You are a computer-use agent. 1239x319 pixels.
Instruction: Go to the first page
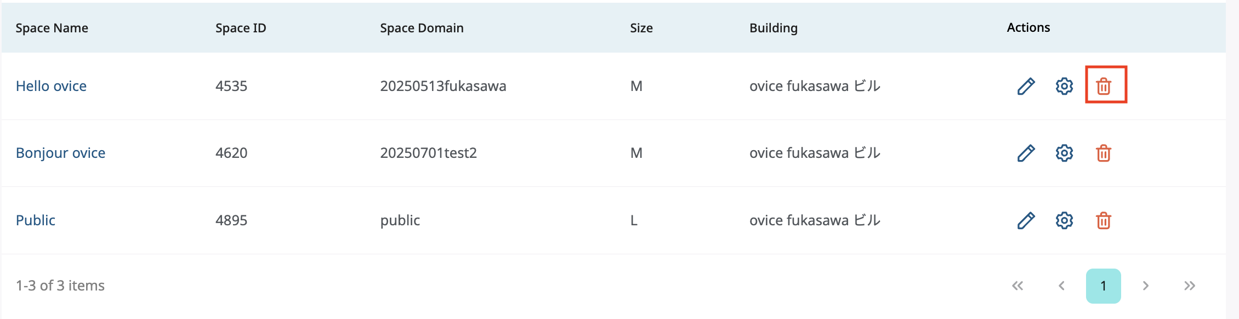(x=1018, y=286)
